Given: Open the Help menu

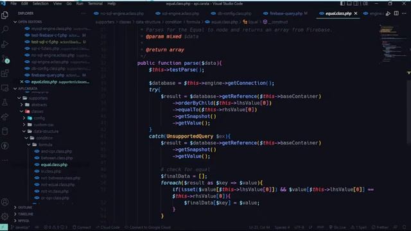Looking at the screenshot, I should click(x=111, y=4).
